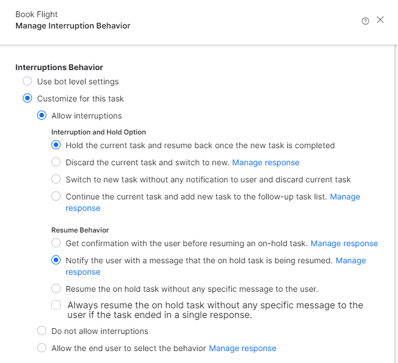Select Hold the current task and resume option
398x363 pixels.
pyautogui.click(x=56, y=145)
